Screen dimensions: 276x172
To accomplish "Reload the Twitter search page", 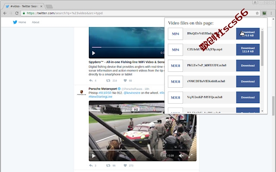I will click(17, 13).
